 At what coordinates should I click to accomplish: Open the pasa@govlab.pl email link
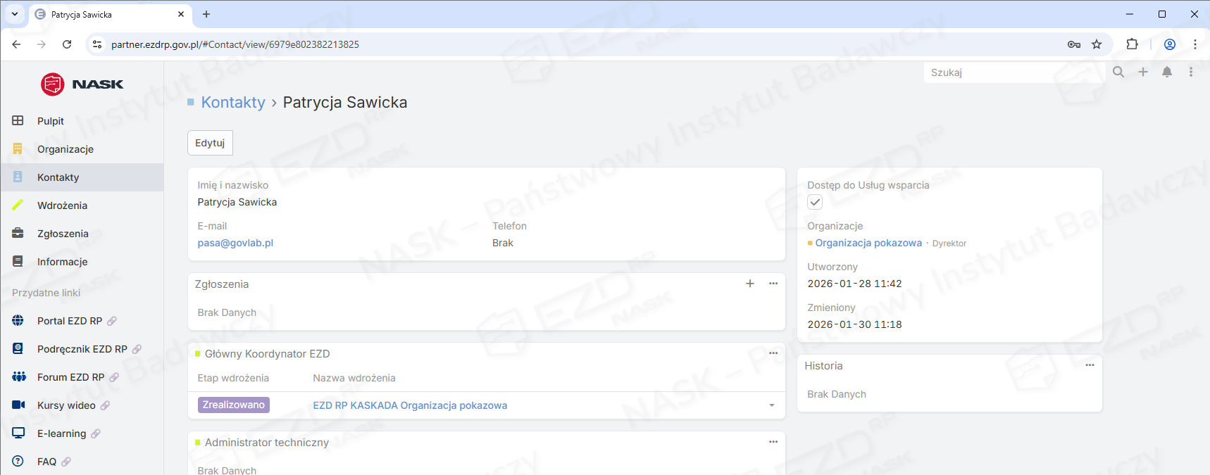point(235,243)
